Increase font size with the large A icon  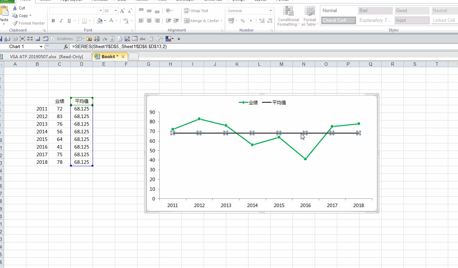[x=122, y=11]
